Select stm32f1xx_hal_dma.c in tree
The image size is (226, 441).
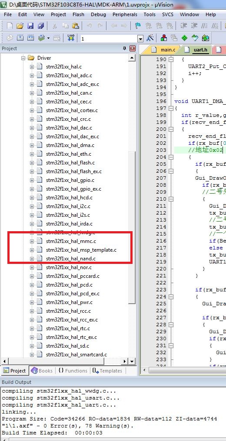click(x=70, y=145)
